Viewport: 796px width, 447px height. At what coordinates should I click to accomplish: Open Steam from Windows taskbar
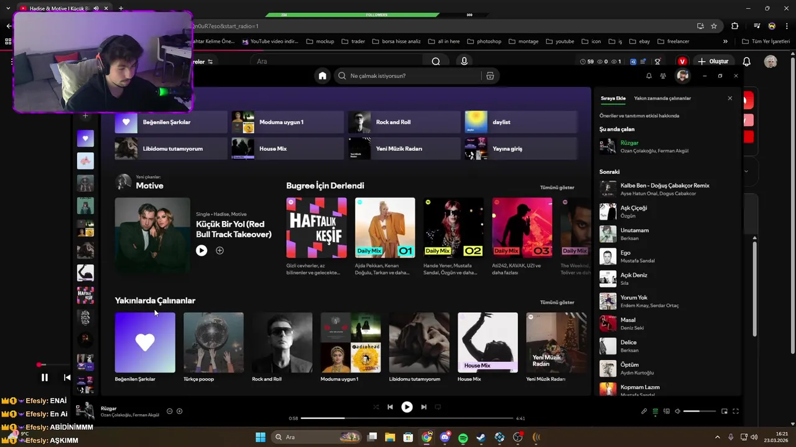[481, 438]
